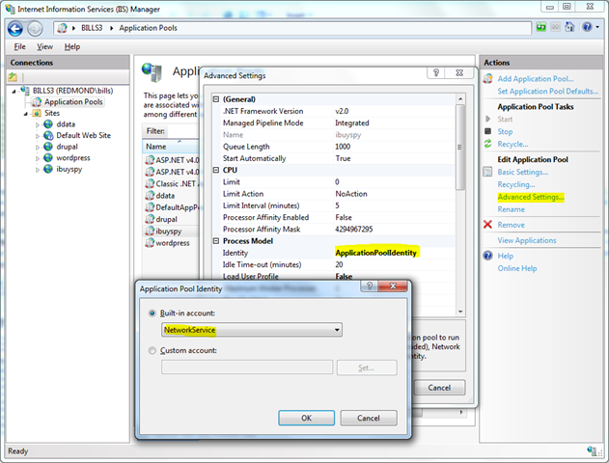The image size is (609, 463).
Task: Select the DefaultAppPool row in pool list
Action: click(x=172, y=207)
